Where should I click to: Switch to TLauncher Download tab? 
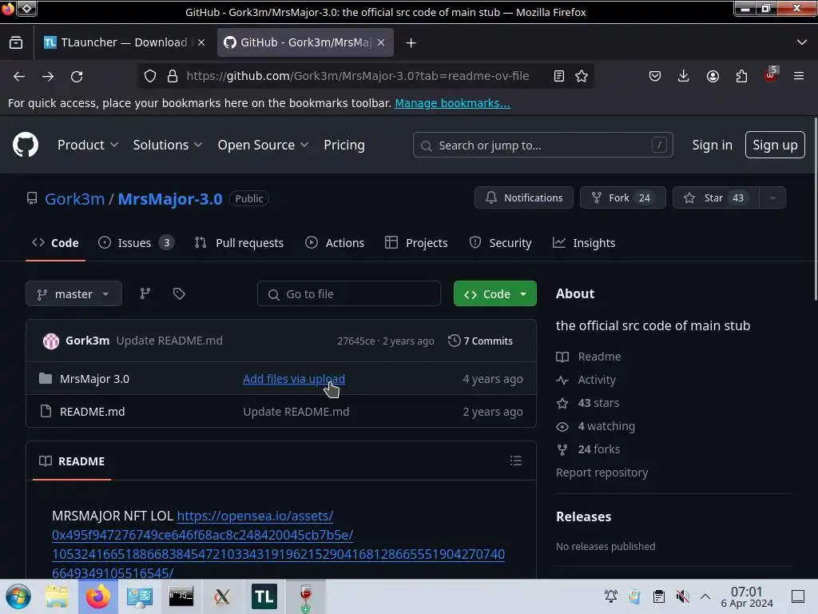click(x=124, y=42)
